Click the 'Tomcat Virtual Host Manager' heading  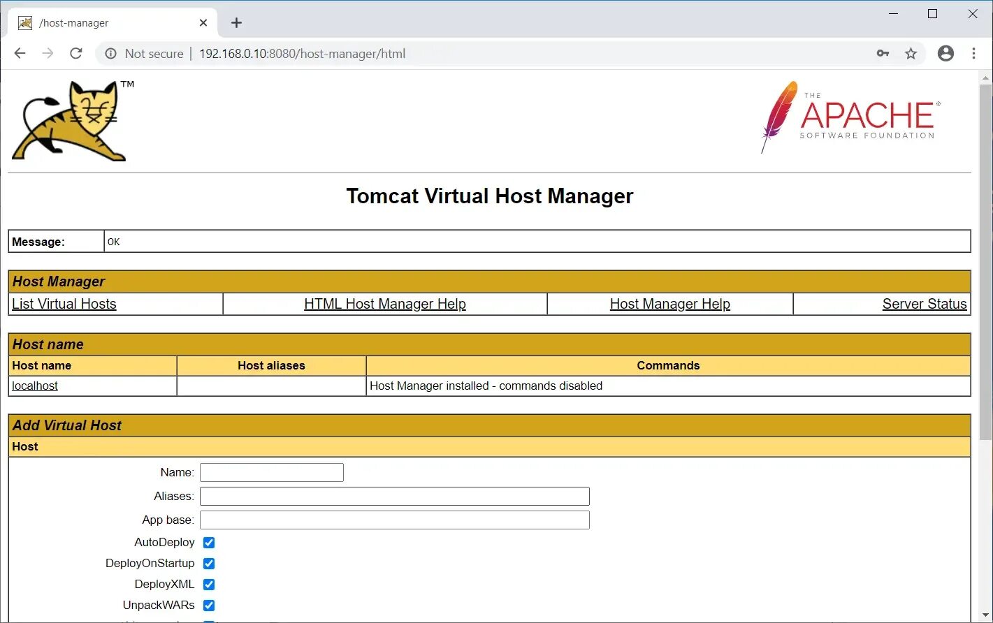pyautogui.click(x=489, y=196)
